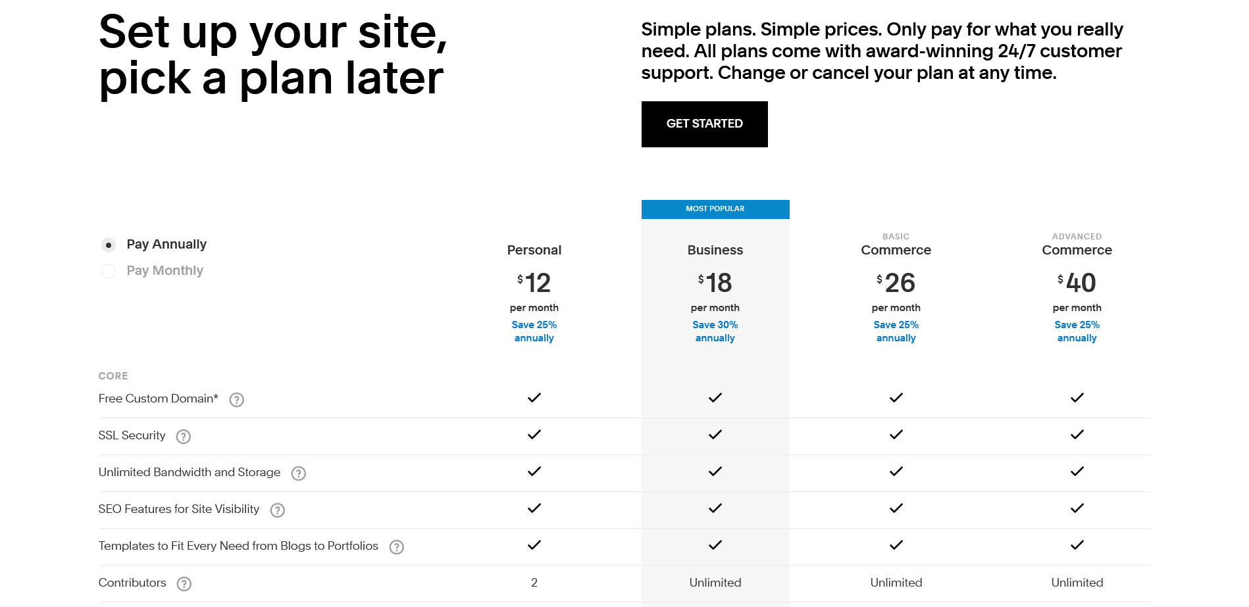Viewport: 1249px width, 607px height.
Task: Open the Contributors help icon
Action: pos(184,584)
